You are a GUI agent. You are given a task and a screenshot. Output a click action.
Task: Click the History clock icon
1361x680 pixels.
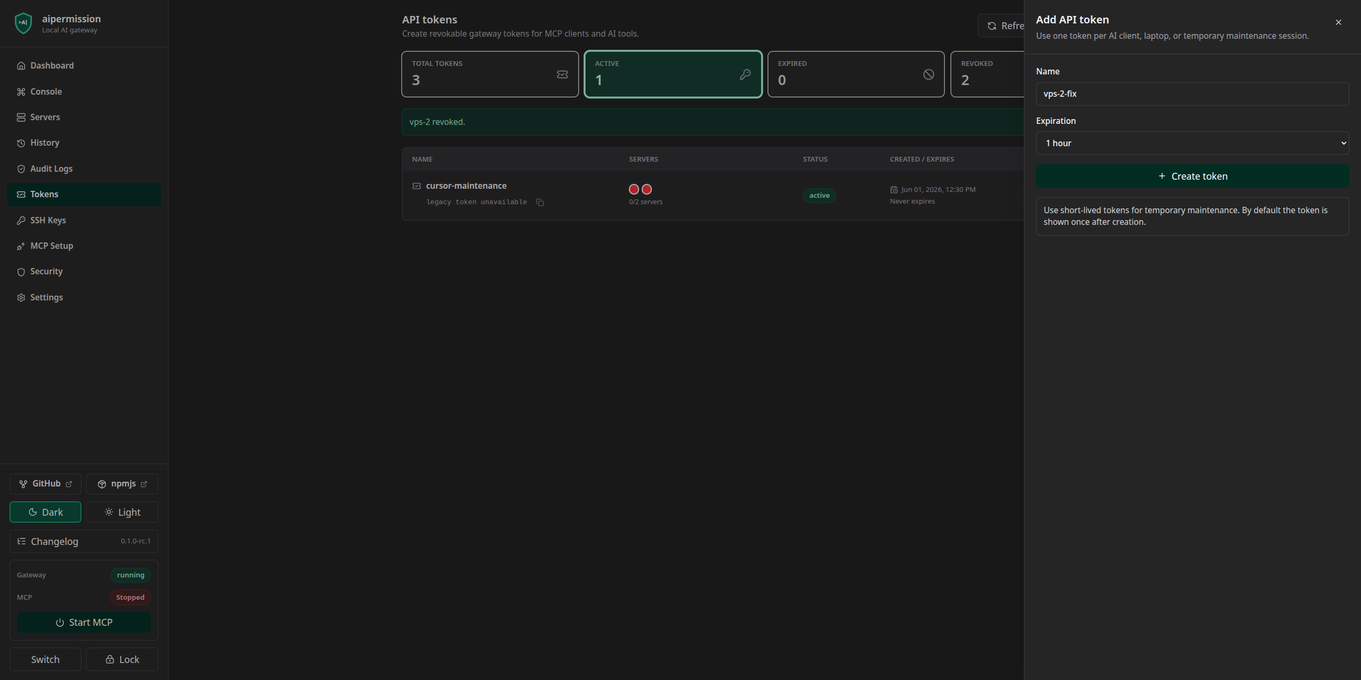point(21,143)
